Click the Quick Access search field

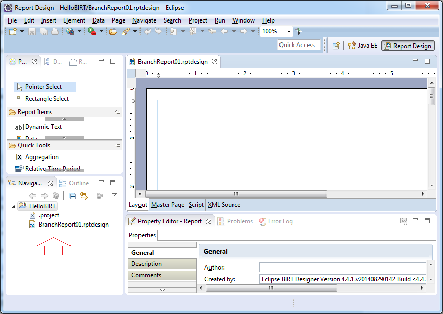299,45
